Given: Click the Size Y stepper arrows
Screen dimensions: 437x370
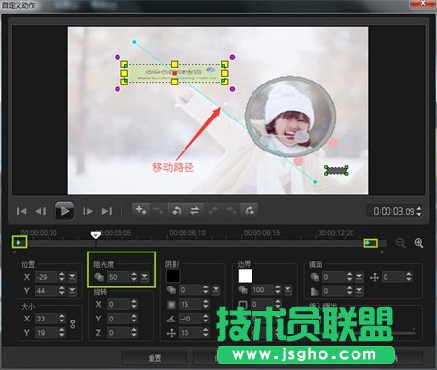Looking at the screenshot, I should [x=62, y=333].
